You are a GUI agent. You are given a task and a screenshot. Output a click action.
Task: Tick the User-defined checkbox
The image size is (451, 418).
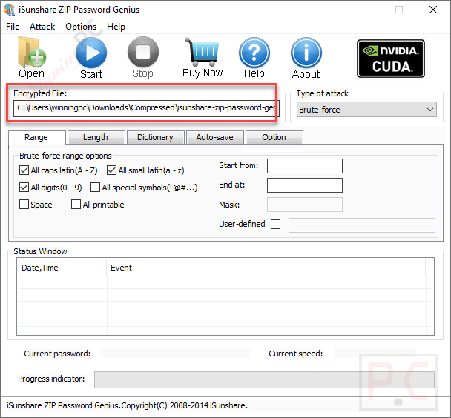click(275, 224)
